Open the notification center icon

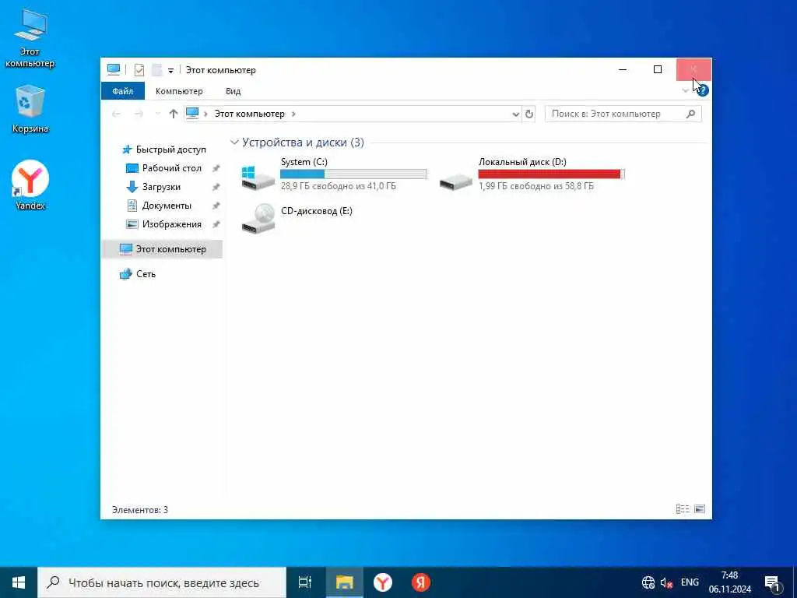point(773,582)
